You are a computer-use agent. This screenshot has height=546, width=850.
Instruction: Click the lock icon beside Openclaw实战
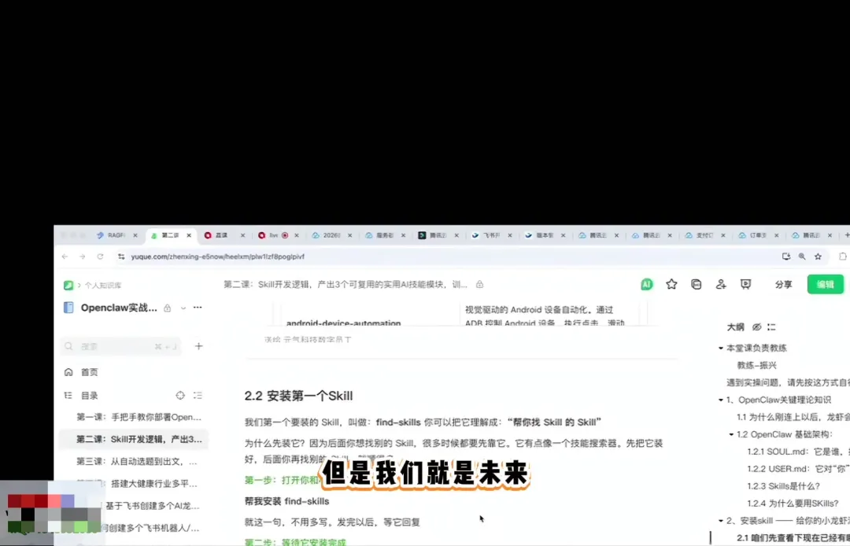[168, 308]
